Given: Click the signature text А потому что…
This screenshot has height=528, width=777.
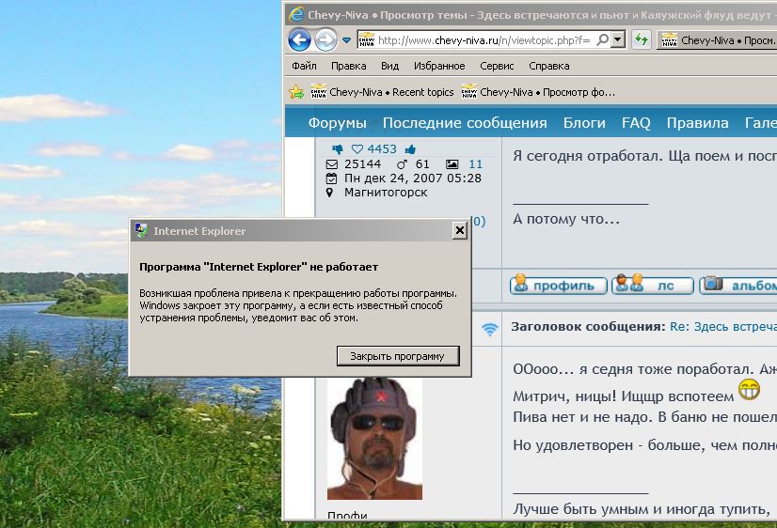Looking at the screenshot, I should [566, 219].
